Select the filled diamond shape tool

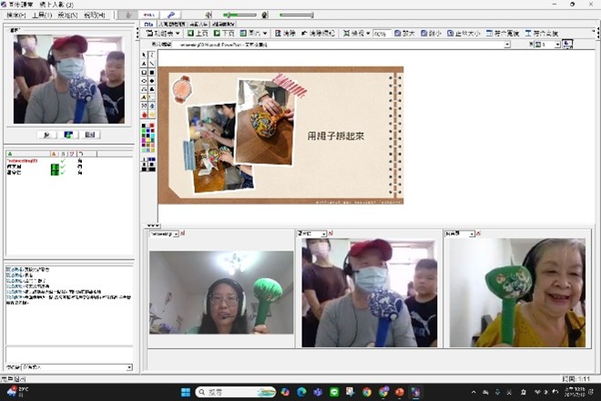[152, 80]
